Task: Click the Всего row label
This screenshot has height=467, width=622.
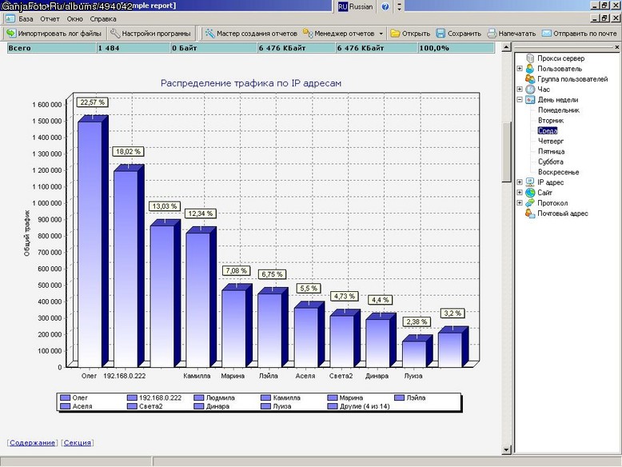Action: click(x=52, y=48)
